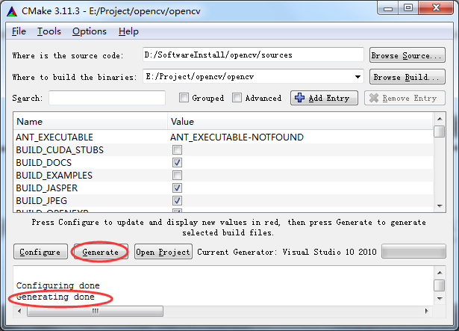Enable the Grouped checkbox
Image resolution: width=459 pixels, height=331 pixels.
(184, 98)
